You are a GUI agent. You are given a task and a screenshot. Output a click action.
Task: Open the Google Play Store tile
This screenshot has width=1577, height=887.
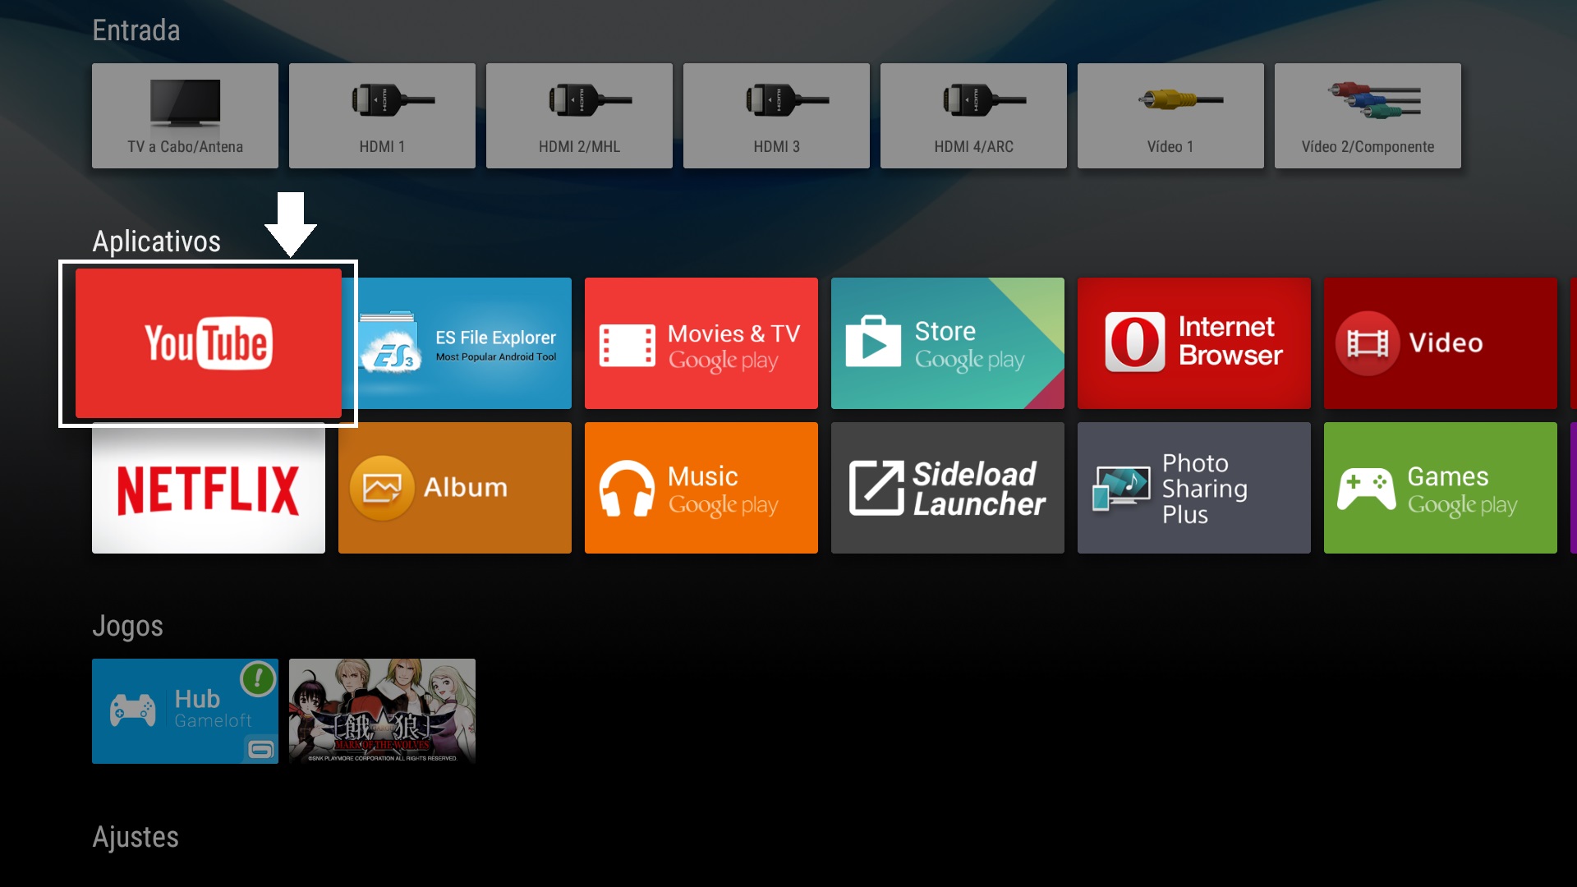tap(948, 343)
